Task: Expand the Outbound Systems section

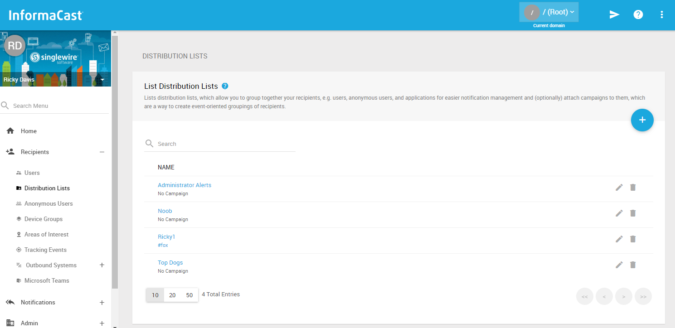Action: click(102, 265)
